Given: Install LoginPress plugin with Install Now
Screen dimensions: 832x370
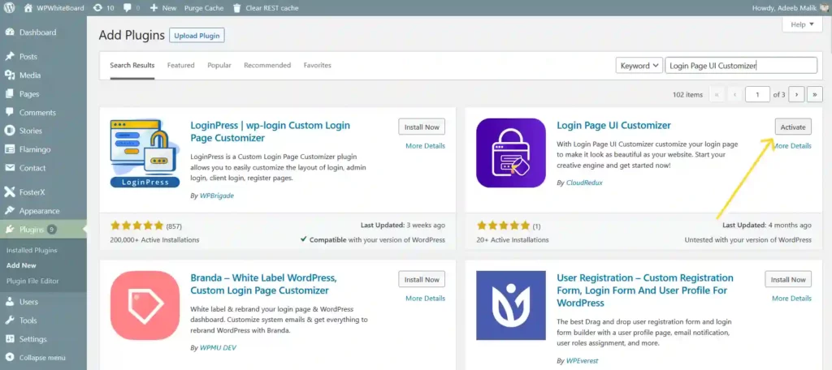Looking at the screenshot, I should click(x=422, y=127).
